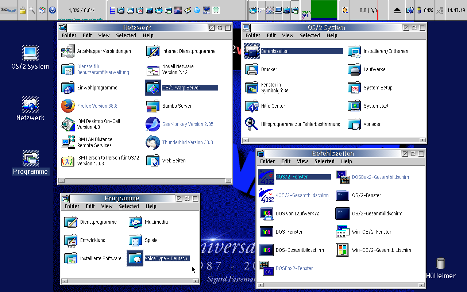Open IBM Desktop On-Call Version 4.0
467x292 pixels.
[x=68, y=124]
